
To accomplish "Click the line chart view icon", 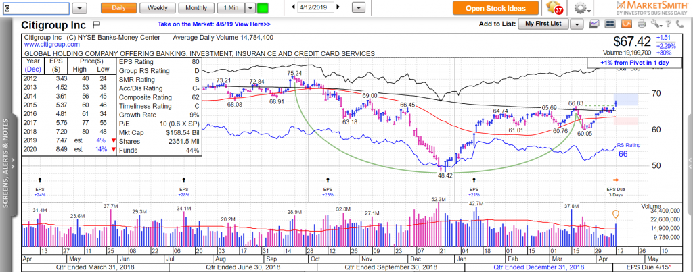I will click(x=594, y=24).
